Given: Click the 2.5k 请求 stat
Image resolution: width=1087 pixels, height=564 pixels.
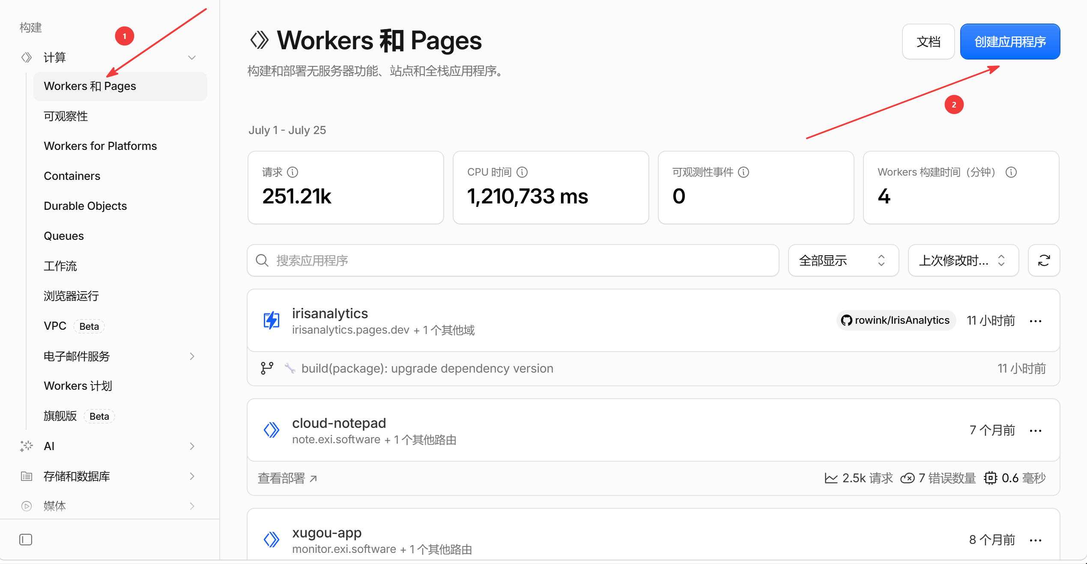Looking at the screenshot, I should pos(859,478).
